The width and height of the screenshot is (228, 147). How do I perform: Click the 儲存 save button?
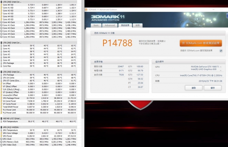click(x=213, y=88)
